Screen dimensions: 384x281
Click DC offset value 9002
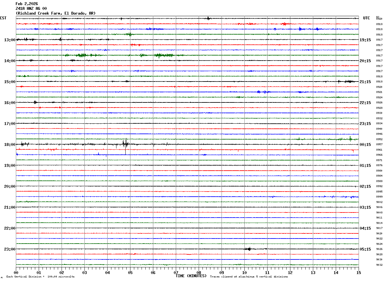pos(379,202)
